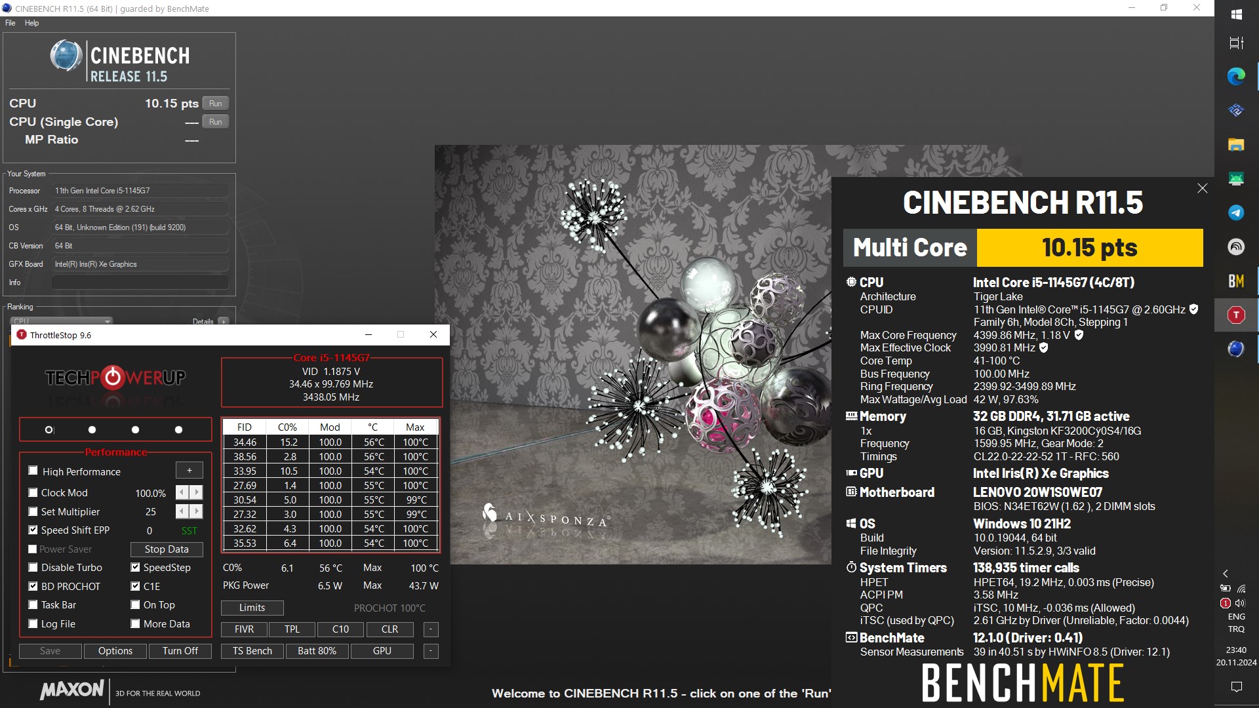Click the verified shield next to CPUID
The image size is (1259, 708).
tap(1193, 309)
